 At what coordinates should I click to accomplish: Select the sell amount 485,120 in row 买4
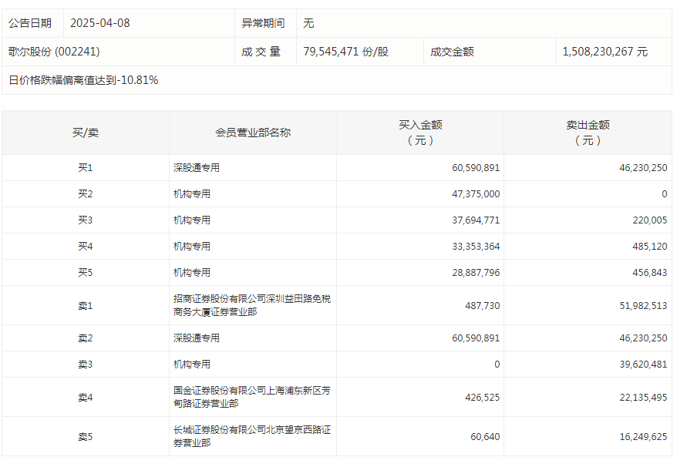pos(648,247)
